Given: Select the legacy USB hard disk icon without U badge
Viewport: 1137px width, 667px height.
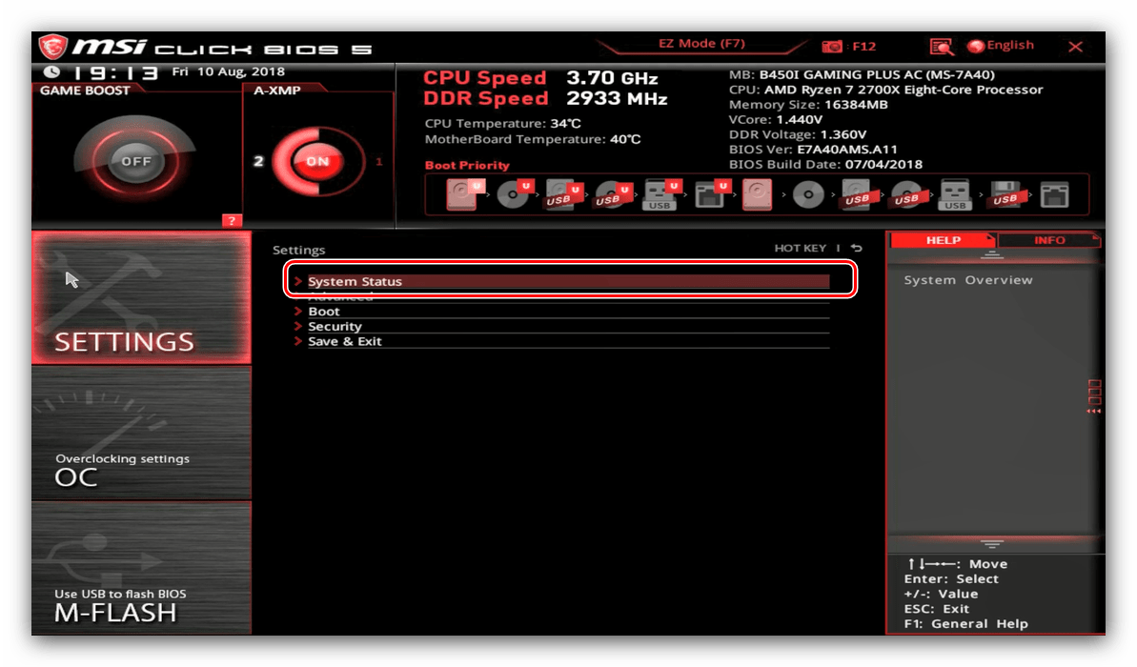Looking at the screenshot, I should pos(860,194).
